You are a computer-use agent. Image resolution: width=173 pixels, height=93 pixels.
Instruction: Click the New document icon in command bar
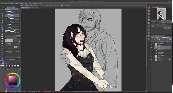pos(25,6)
